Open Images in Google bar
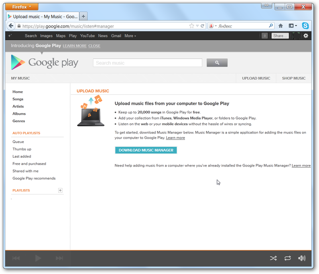319x274 pixels. (x=46, y=36)
